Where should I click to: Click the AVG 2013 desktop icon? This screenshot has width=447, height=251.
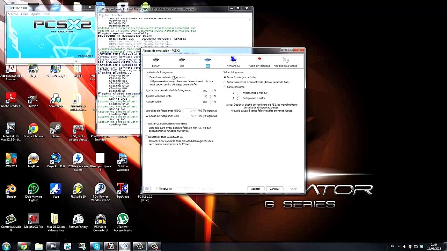point(11,160)
